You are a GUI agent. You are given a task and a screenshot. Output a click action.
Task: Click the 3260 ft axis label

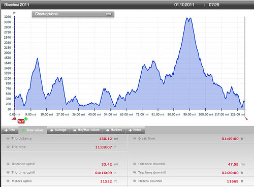pyautogui.click(x=8, y=17)
